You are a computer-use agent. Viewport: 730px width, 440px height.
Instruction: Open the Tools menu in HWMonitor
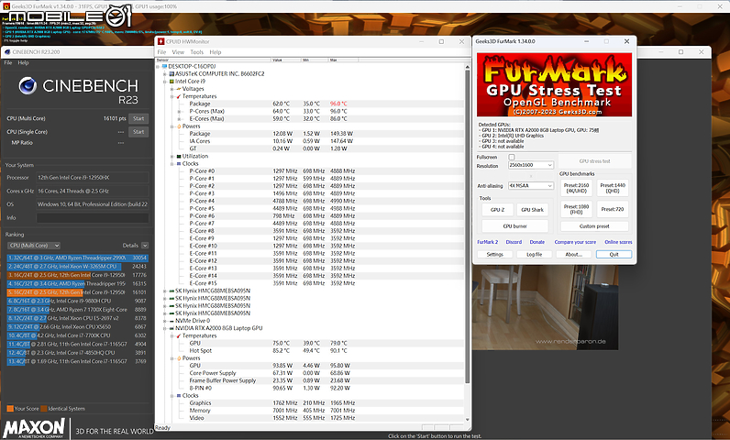tap(197, 52)
